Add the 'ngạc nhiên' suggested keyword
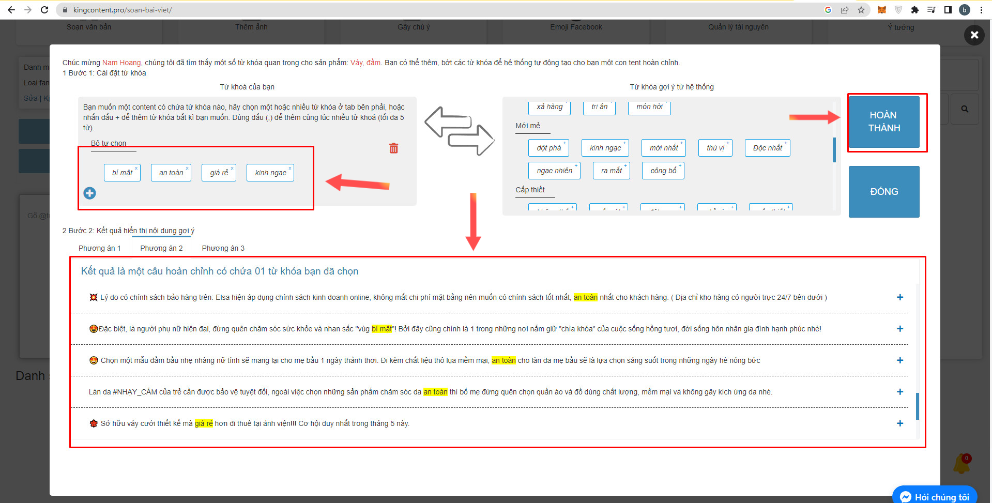 tap(555, 171)
